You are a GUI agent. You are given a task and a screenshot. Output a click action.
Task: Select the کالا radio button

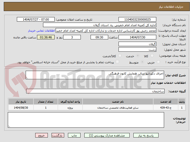pos(152,56)
